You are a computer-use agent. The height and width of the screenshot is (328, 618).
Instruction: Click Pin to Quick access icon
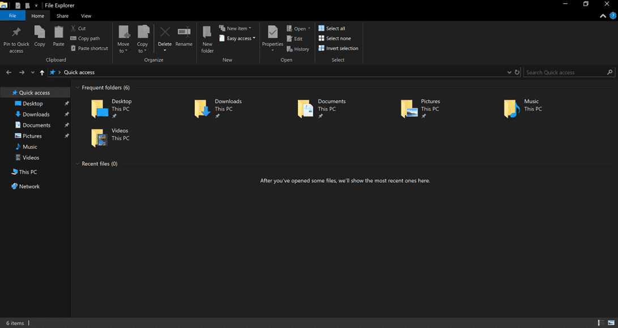click(x=16, y=33)
